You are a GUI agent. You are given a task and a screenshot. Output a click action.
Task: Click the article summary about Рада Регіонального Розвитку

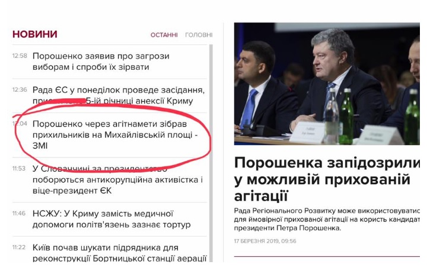click(x=327, y=220)
